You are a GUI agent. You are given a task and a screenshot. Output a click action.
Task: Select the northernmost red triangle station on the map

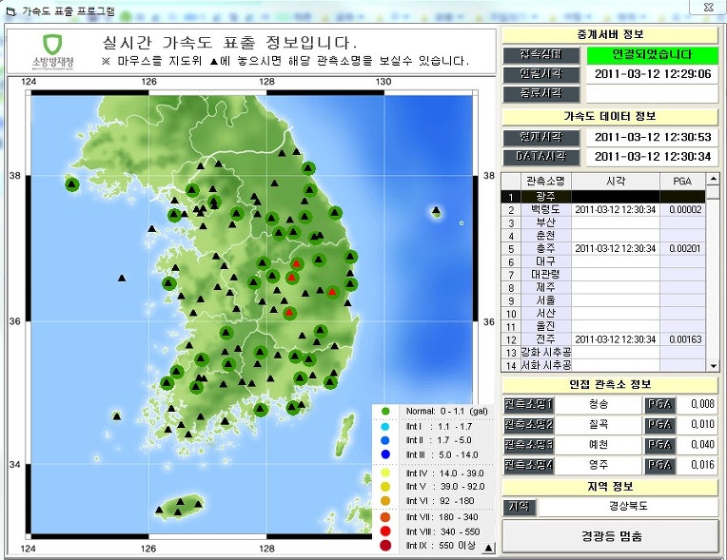click(296, 263)
